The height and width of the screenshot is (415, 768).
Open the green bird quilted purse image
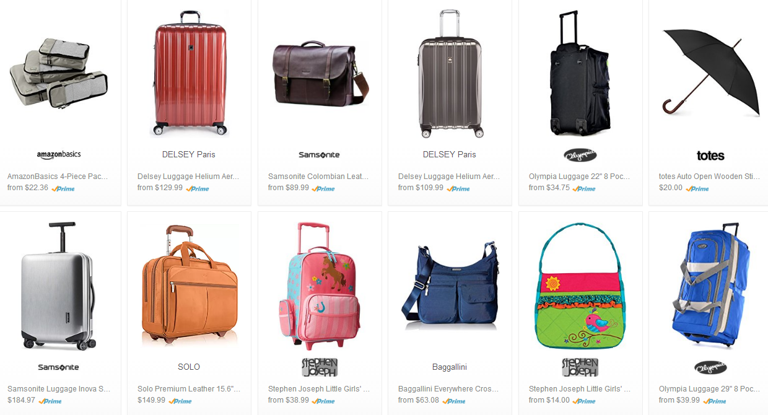point(579,286)
